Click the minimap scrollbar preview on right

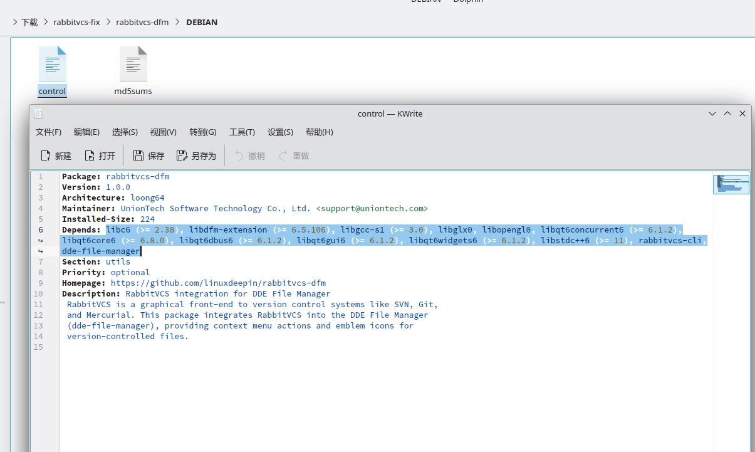coord(731,184)
